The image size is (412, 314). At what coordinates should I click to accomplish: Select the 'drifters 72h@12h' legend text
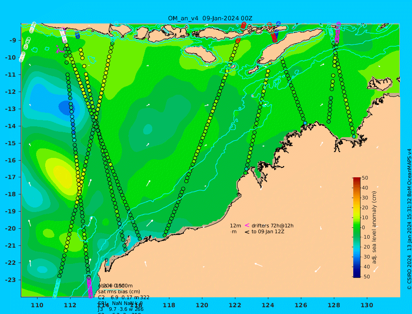272,226
